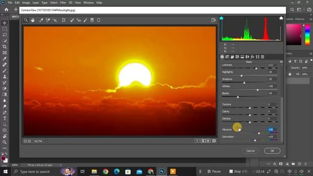Screen dimensions: 313x176
Task: Open the zoom level dropdown in Camera Raw
Action: [x=46, y=141]
